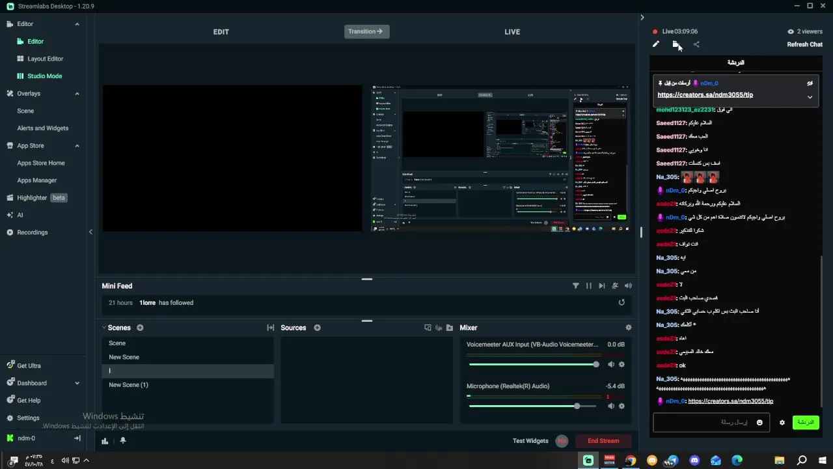Screen dimensions: 833x469
Task: Click the Transition button
Action: pyautogui.click(x=367, y=31)
